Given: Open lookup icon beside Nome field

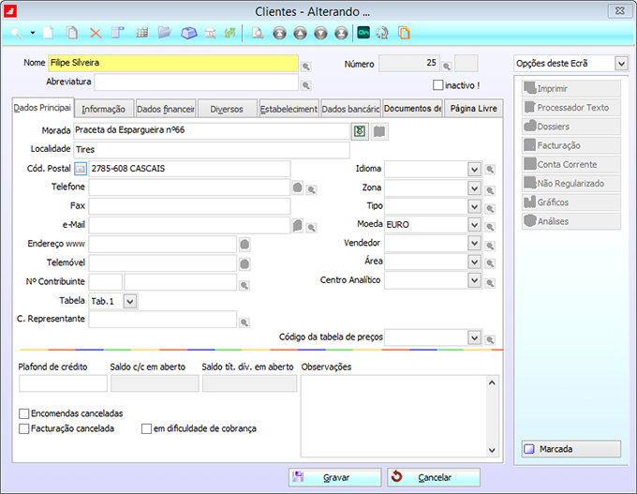Looking at the screenshot, I should [306, 67].
